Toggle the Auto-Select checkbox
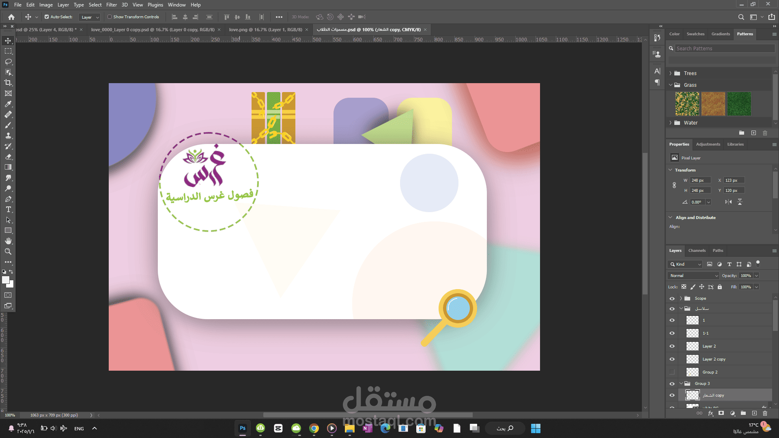This screenshot has width=779, height=438. point(47,17)
